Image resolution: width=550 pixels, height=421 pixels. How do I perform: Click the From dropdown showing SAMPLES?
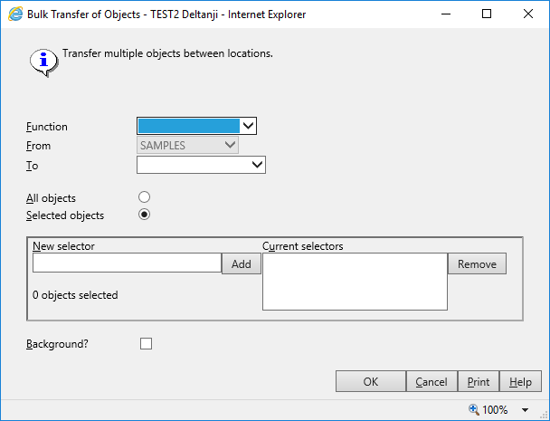coord(187,146)
